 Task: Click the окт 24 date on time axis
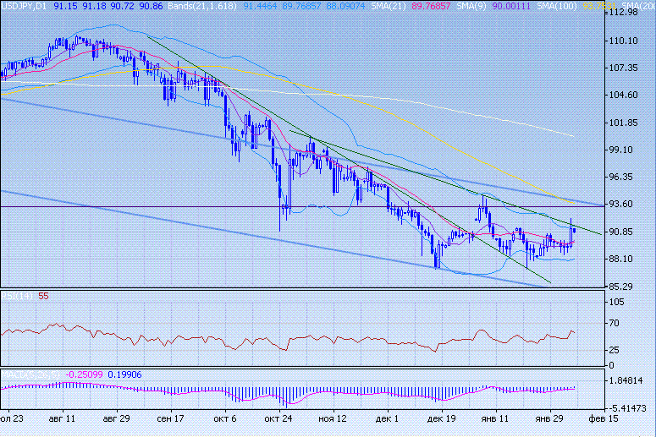point(278,418)
